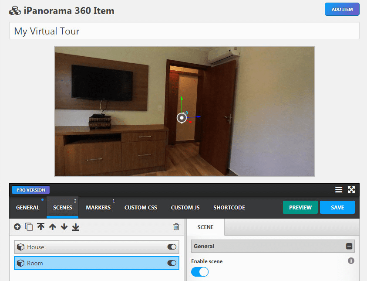The width and height of the screenshot is (367, 281).
Task: Open the CUSTOM CSS tab
Action: pos(141,208)
